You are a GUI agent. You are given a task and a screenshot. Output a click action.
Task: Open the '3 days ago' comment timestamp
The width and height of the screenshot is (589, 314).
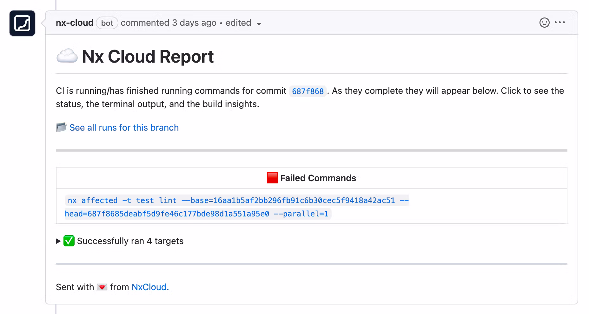click(194, 23)
